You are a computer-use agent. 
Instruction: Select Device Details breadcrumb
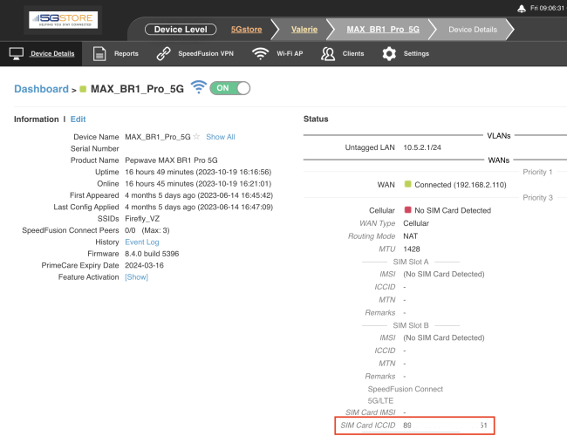(473, 30)
